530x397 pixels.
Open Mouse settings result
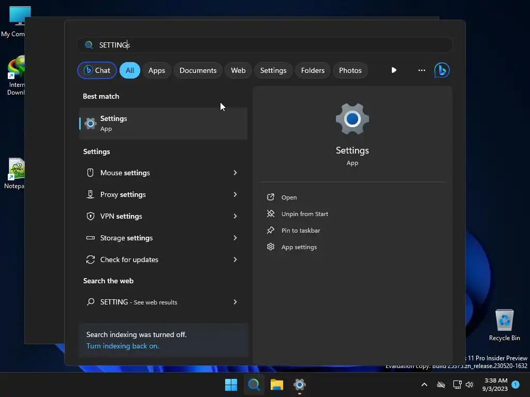click(163, 173)
